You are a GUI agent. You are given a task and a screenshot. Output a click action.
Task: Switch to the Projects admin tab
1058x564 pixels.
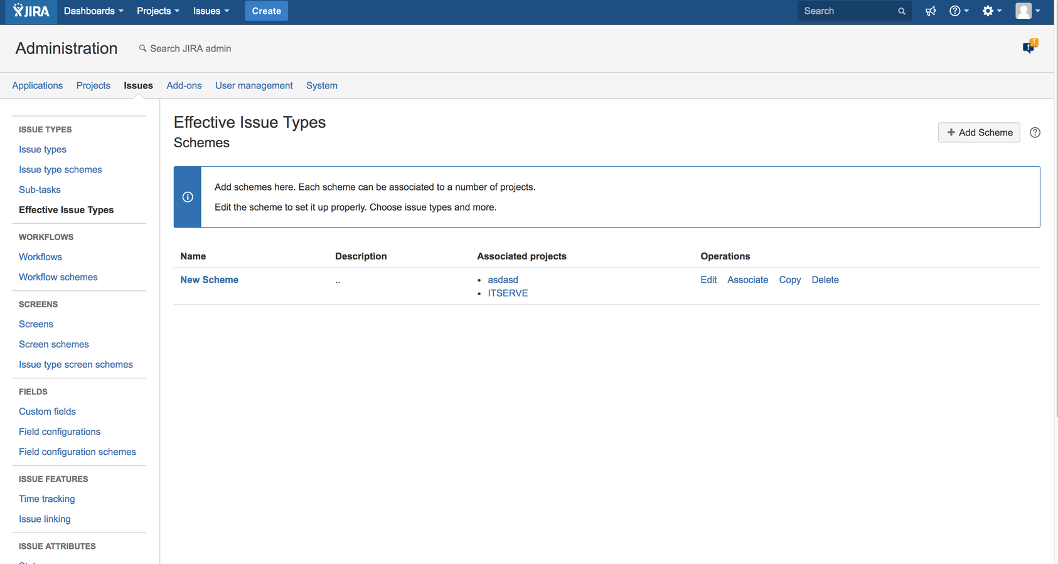(93, 85)
